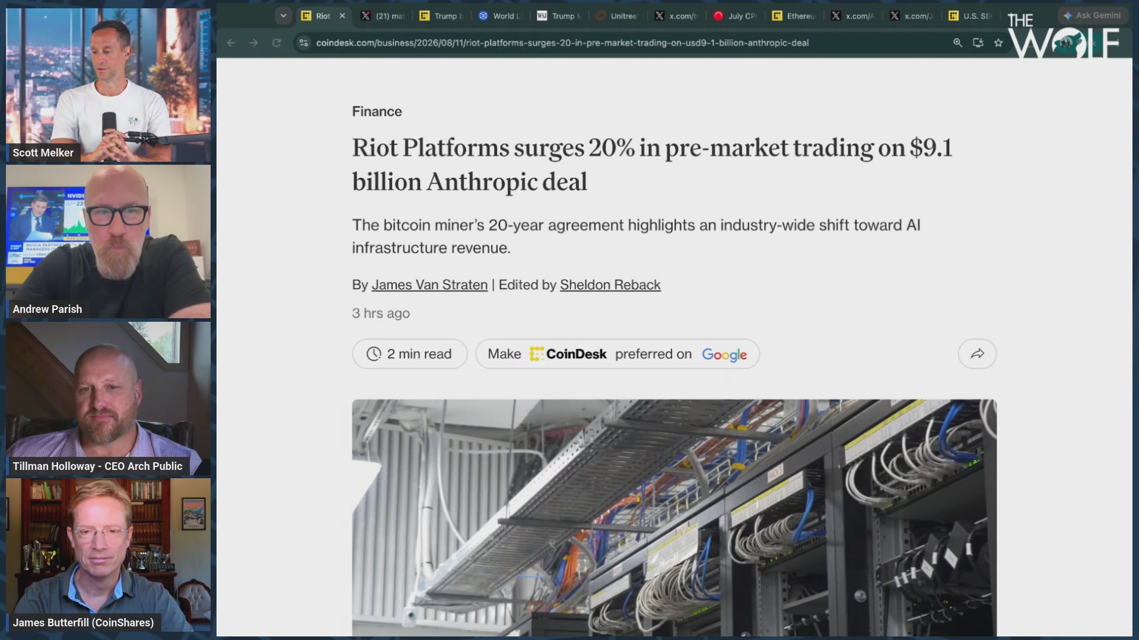Click the coindesk.com address bar URL
Viewport: 1139px width, 640px height.
562,43
